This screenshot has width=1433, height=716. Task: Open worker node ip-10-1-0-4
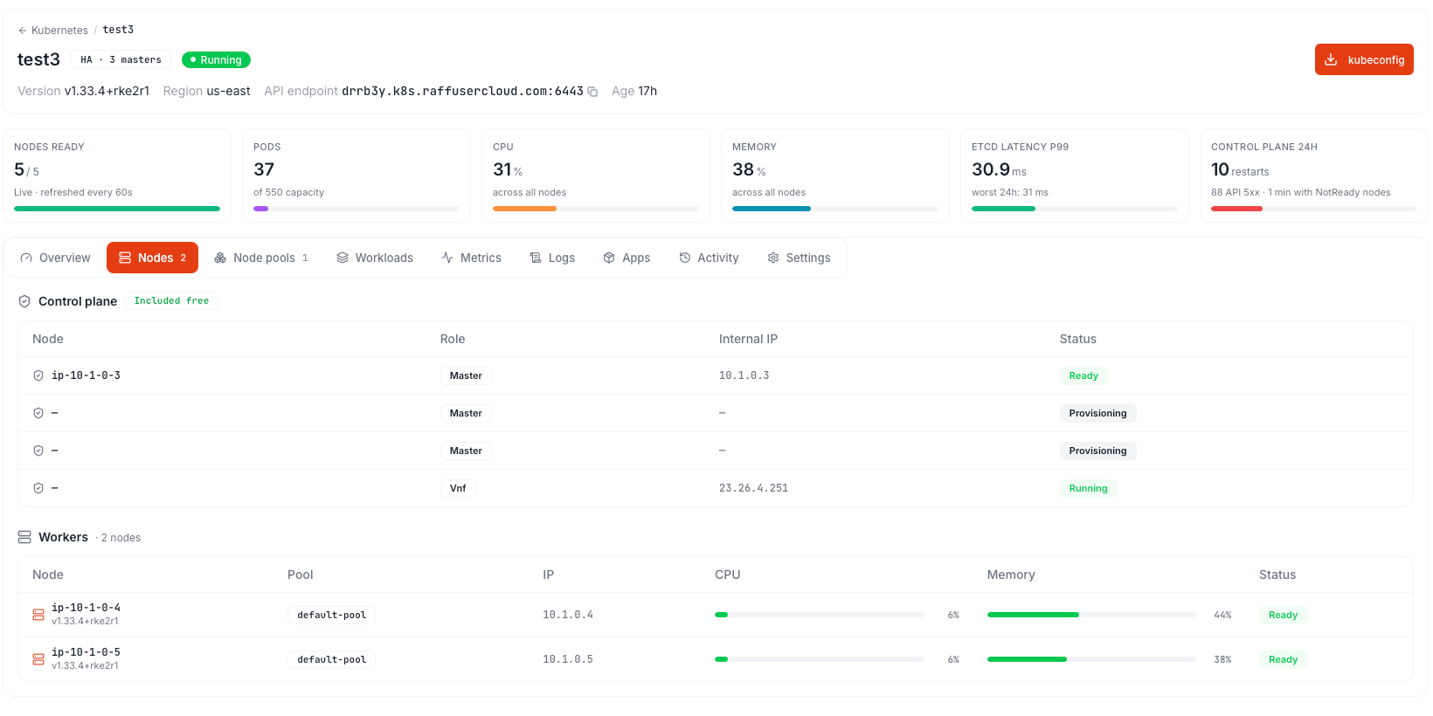tap(86, 608)
